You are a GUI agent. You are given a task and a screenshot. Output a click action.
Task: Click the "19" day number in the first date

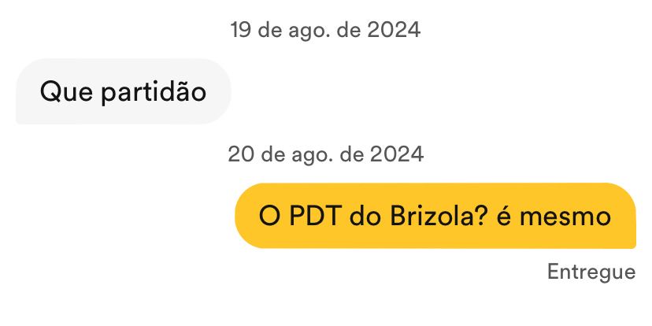click(x=241, y=30)
